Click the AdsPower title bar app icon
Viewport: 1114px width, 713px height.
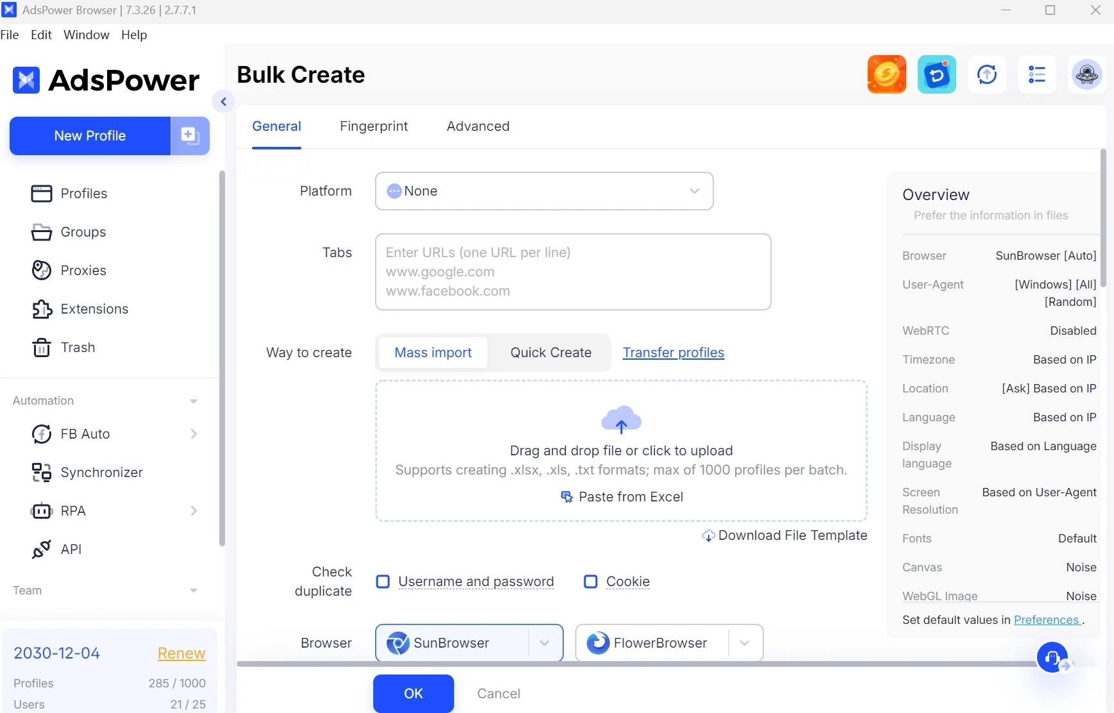click(9, 10)
